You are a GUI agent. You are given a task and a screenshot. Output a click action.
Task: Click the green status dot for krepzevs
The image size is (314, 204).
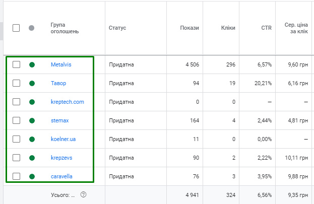pos(32,158)
